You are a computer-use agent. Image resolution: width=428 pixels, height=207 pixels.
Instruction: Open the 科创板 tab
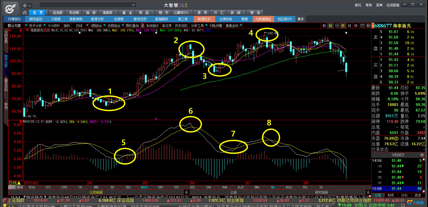[x=74, y=13]
